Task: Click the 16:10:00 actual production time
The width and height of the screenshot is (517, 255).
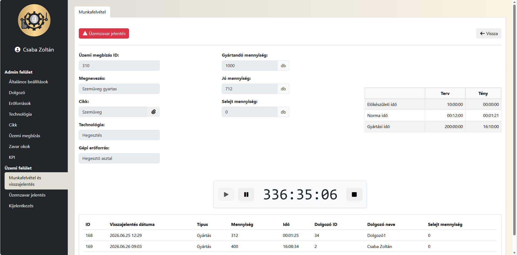Action: tap(491, 126)
